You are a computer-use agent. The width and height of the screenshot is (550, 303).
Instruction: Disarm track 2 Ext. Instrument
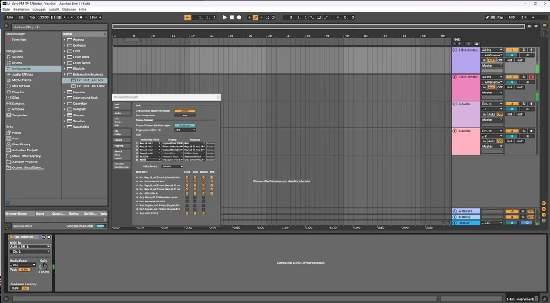(531, 77)
